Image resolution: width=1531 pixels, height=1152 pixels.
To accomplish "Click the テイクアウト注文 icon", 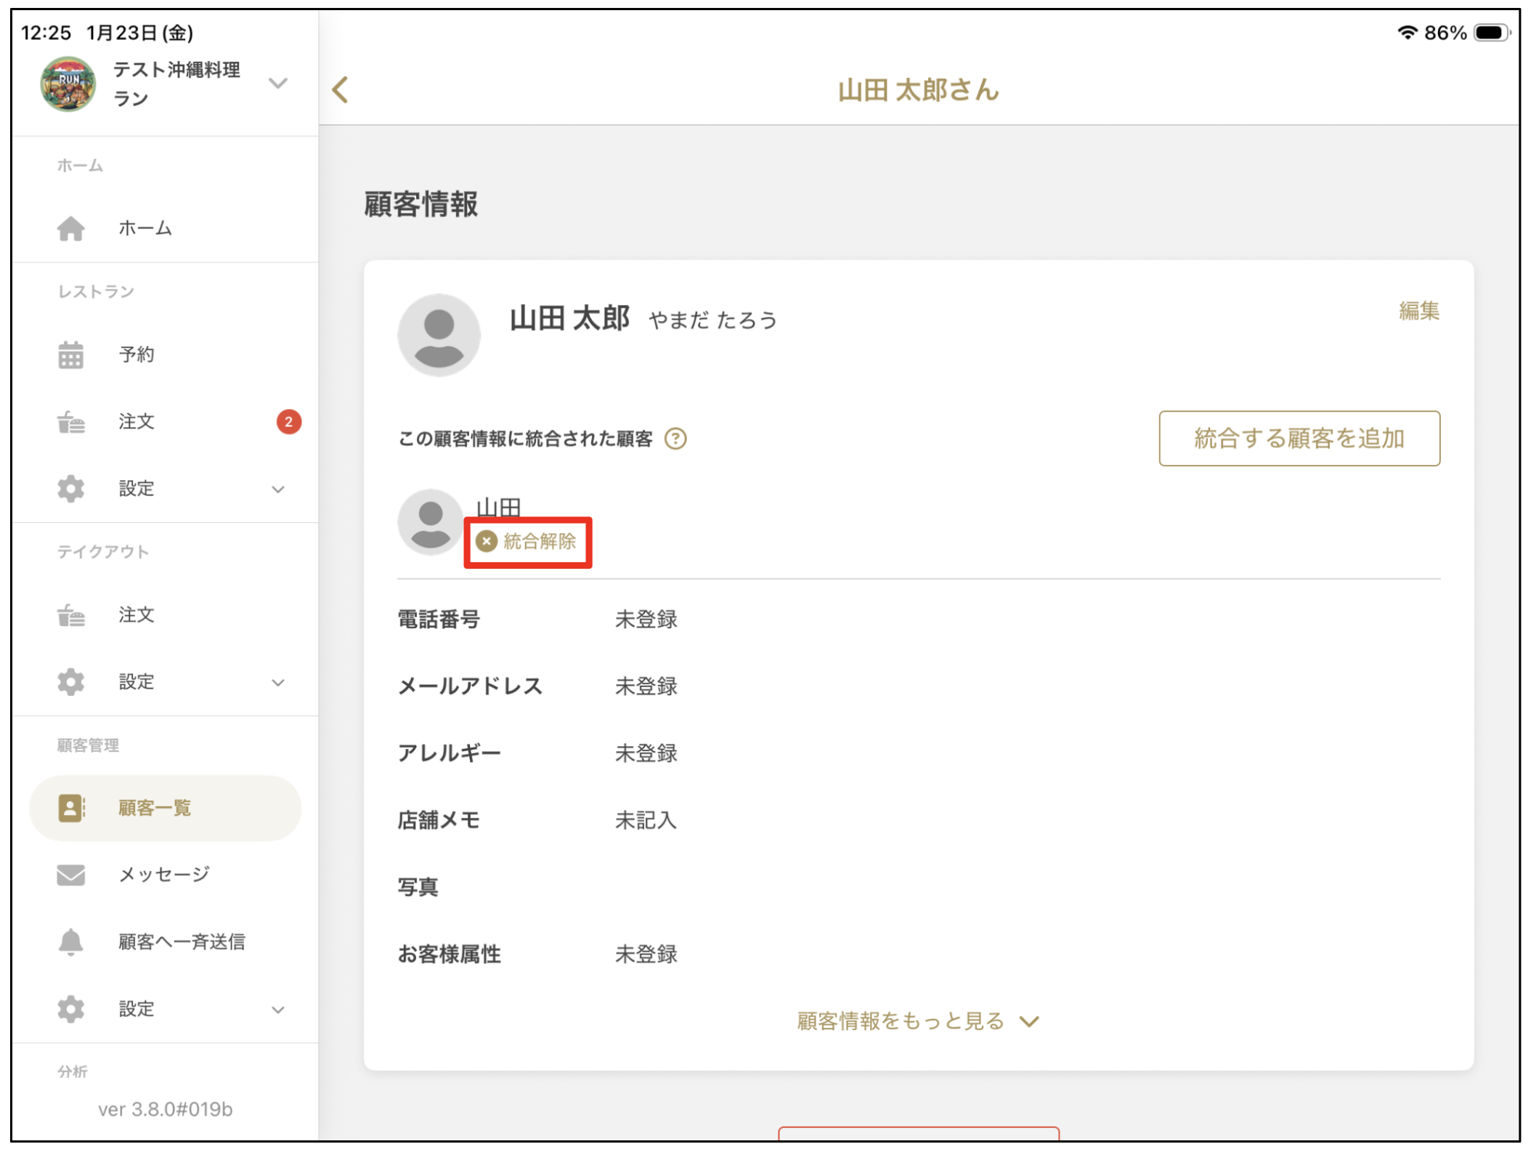I will pos(70,614).
